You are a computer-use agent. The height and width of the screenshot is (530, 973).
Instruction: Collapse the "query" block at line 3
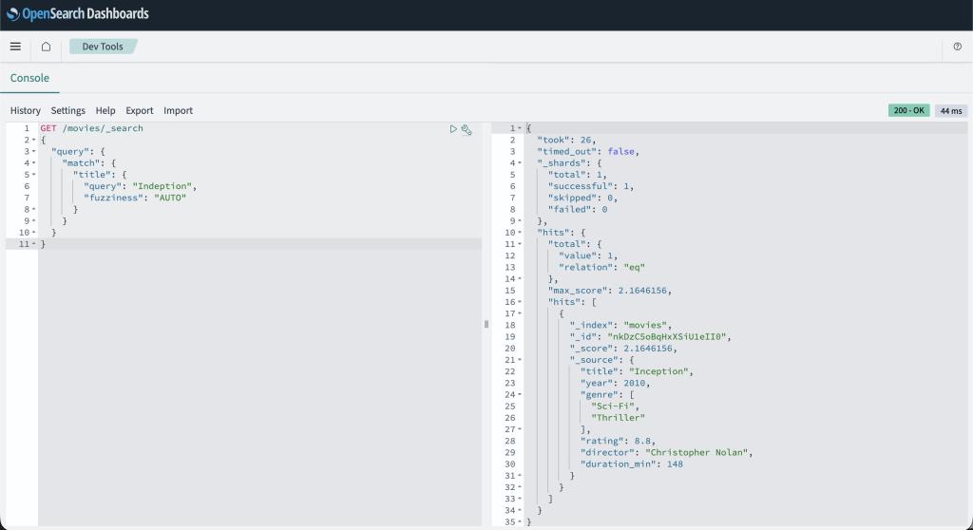pyautogui.click(x=34, y=152)
